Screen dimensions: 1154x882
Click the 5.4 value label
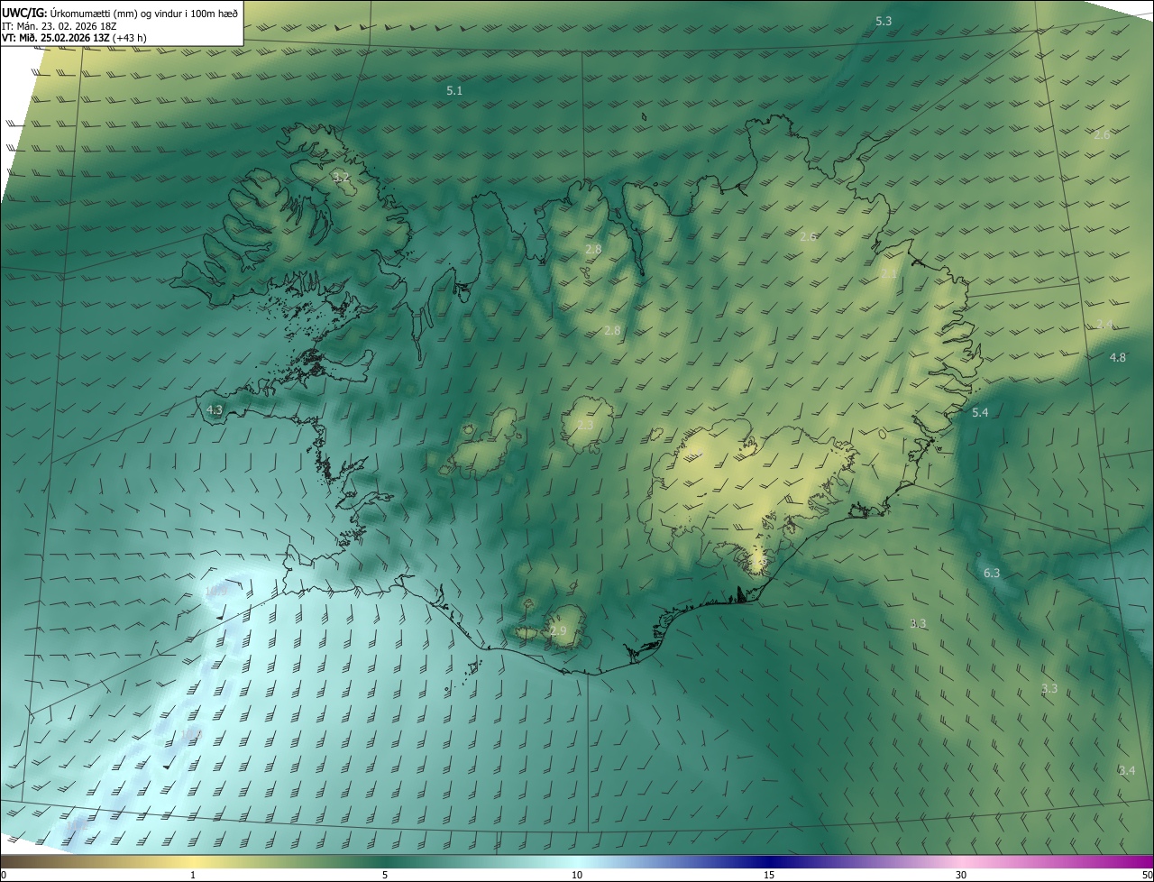tap(981, 413)
